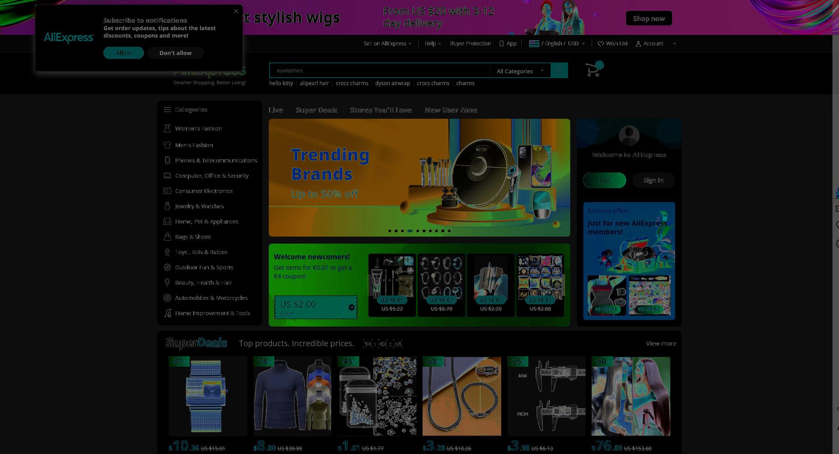
Task: Open SuperDeals logo link
Action: coord(196,343)
